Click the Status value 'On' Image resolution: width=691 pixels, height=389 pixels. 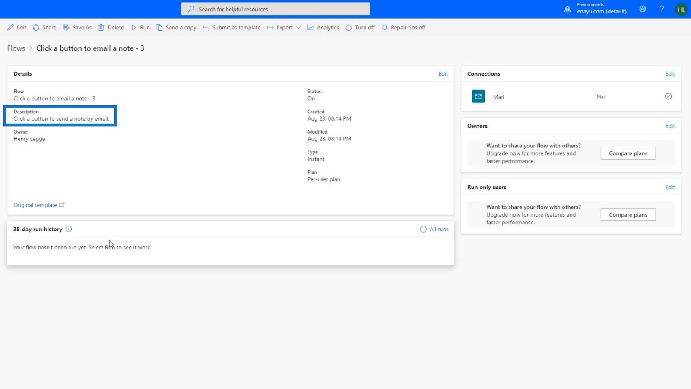tap(311, 99)
